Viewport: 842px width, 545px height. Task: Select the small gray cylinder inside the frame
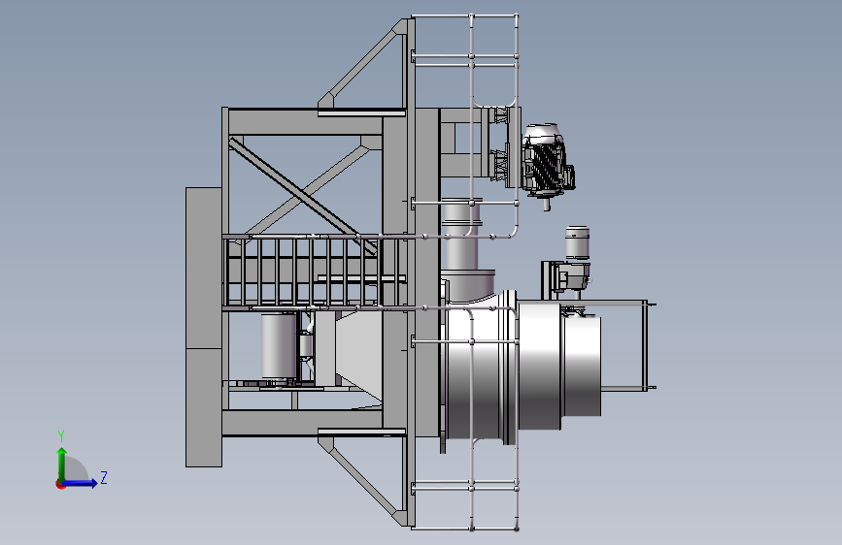point(279,346)
